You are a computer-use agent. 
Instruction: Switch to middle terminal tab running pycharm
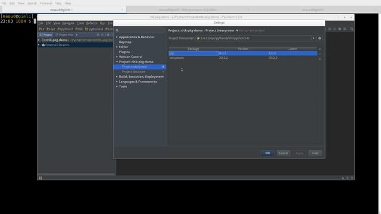[188, 10]
